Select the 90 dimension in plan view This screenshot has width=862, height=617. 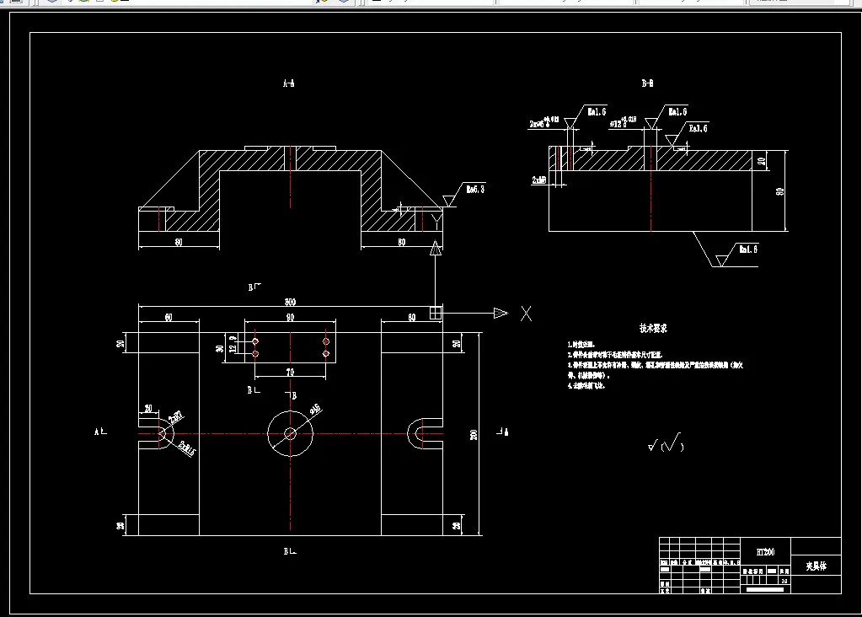290,317
